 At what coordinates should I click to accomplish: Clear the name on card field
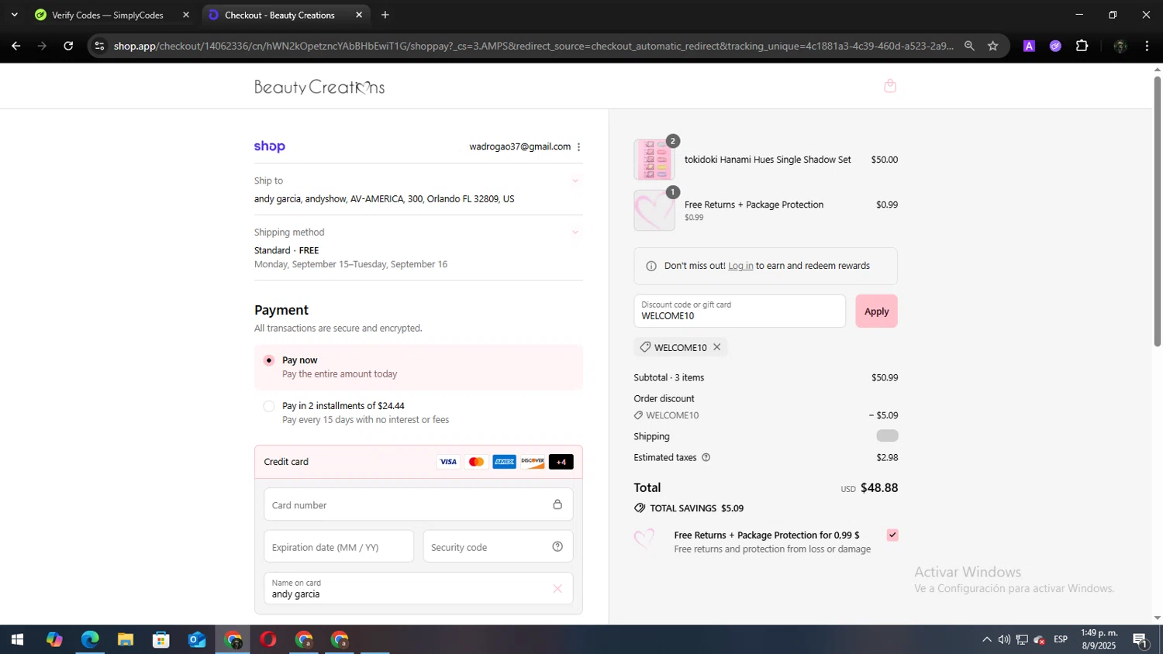tap(557, 589)
